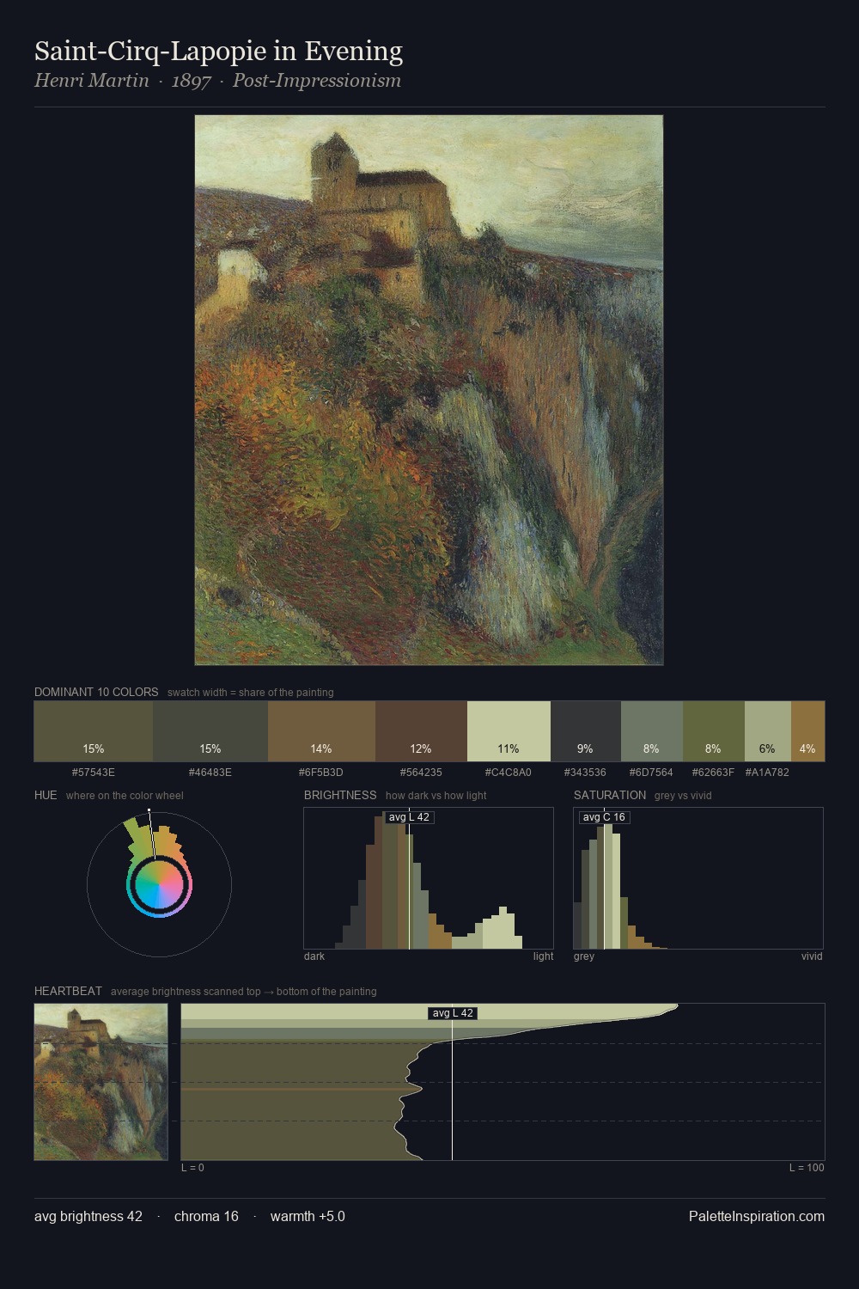Click the artist name 'Henri Martin'
This screenshot has width=859, height=1289.
tap(92, 81)
